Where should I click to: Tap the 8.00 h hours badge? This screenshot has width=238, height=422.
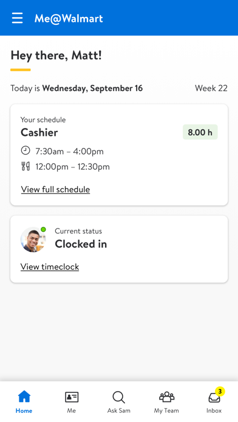click(200, 132)
